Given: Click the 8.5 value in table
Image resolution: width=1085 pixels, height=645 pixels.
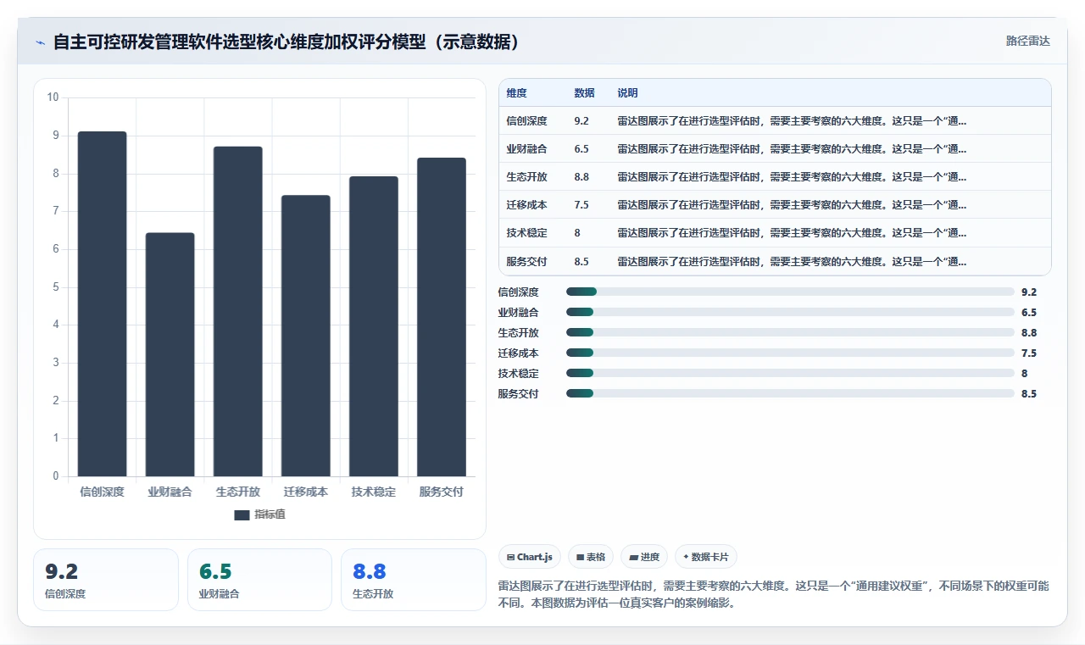Looking at the screenshot, I should (x=581, y=261).
